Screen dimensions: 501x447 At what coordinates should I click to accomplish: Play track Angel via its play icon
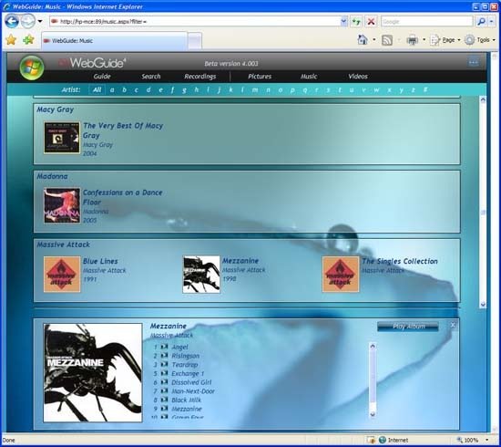pyautogui.click(x=164, y=347)
